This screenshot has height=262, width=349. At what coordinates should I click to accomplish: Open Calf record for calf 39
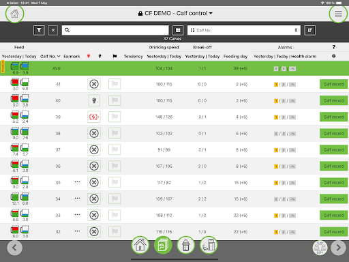(333, 117)
